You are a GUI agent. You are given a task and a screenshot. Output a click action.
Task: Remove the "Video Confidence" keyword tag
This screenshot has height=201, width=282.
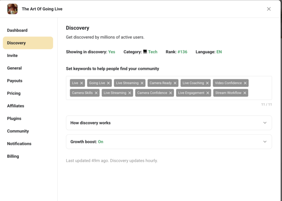point(245,83)
